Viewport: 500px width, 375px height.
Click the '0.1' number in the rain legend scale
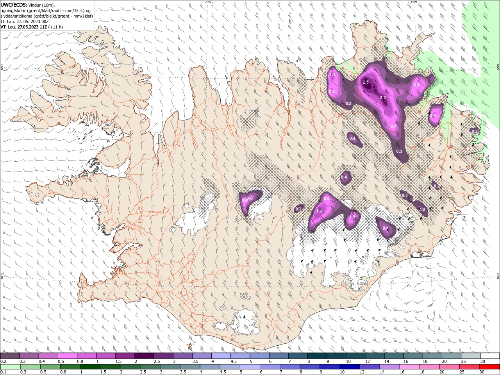pyautogui.click(x=3, y=372)
